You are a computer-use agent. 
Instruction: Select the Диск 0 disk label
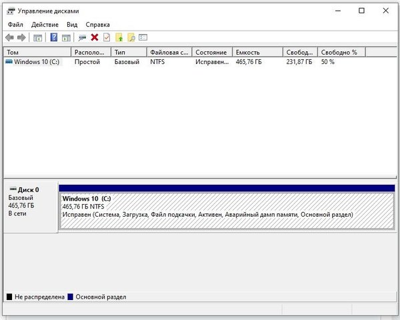tap(28, 190)
